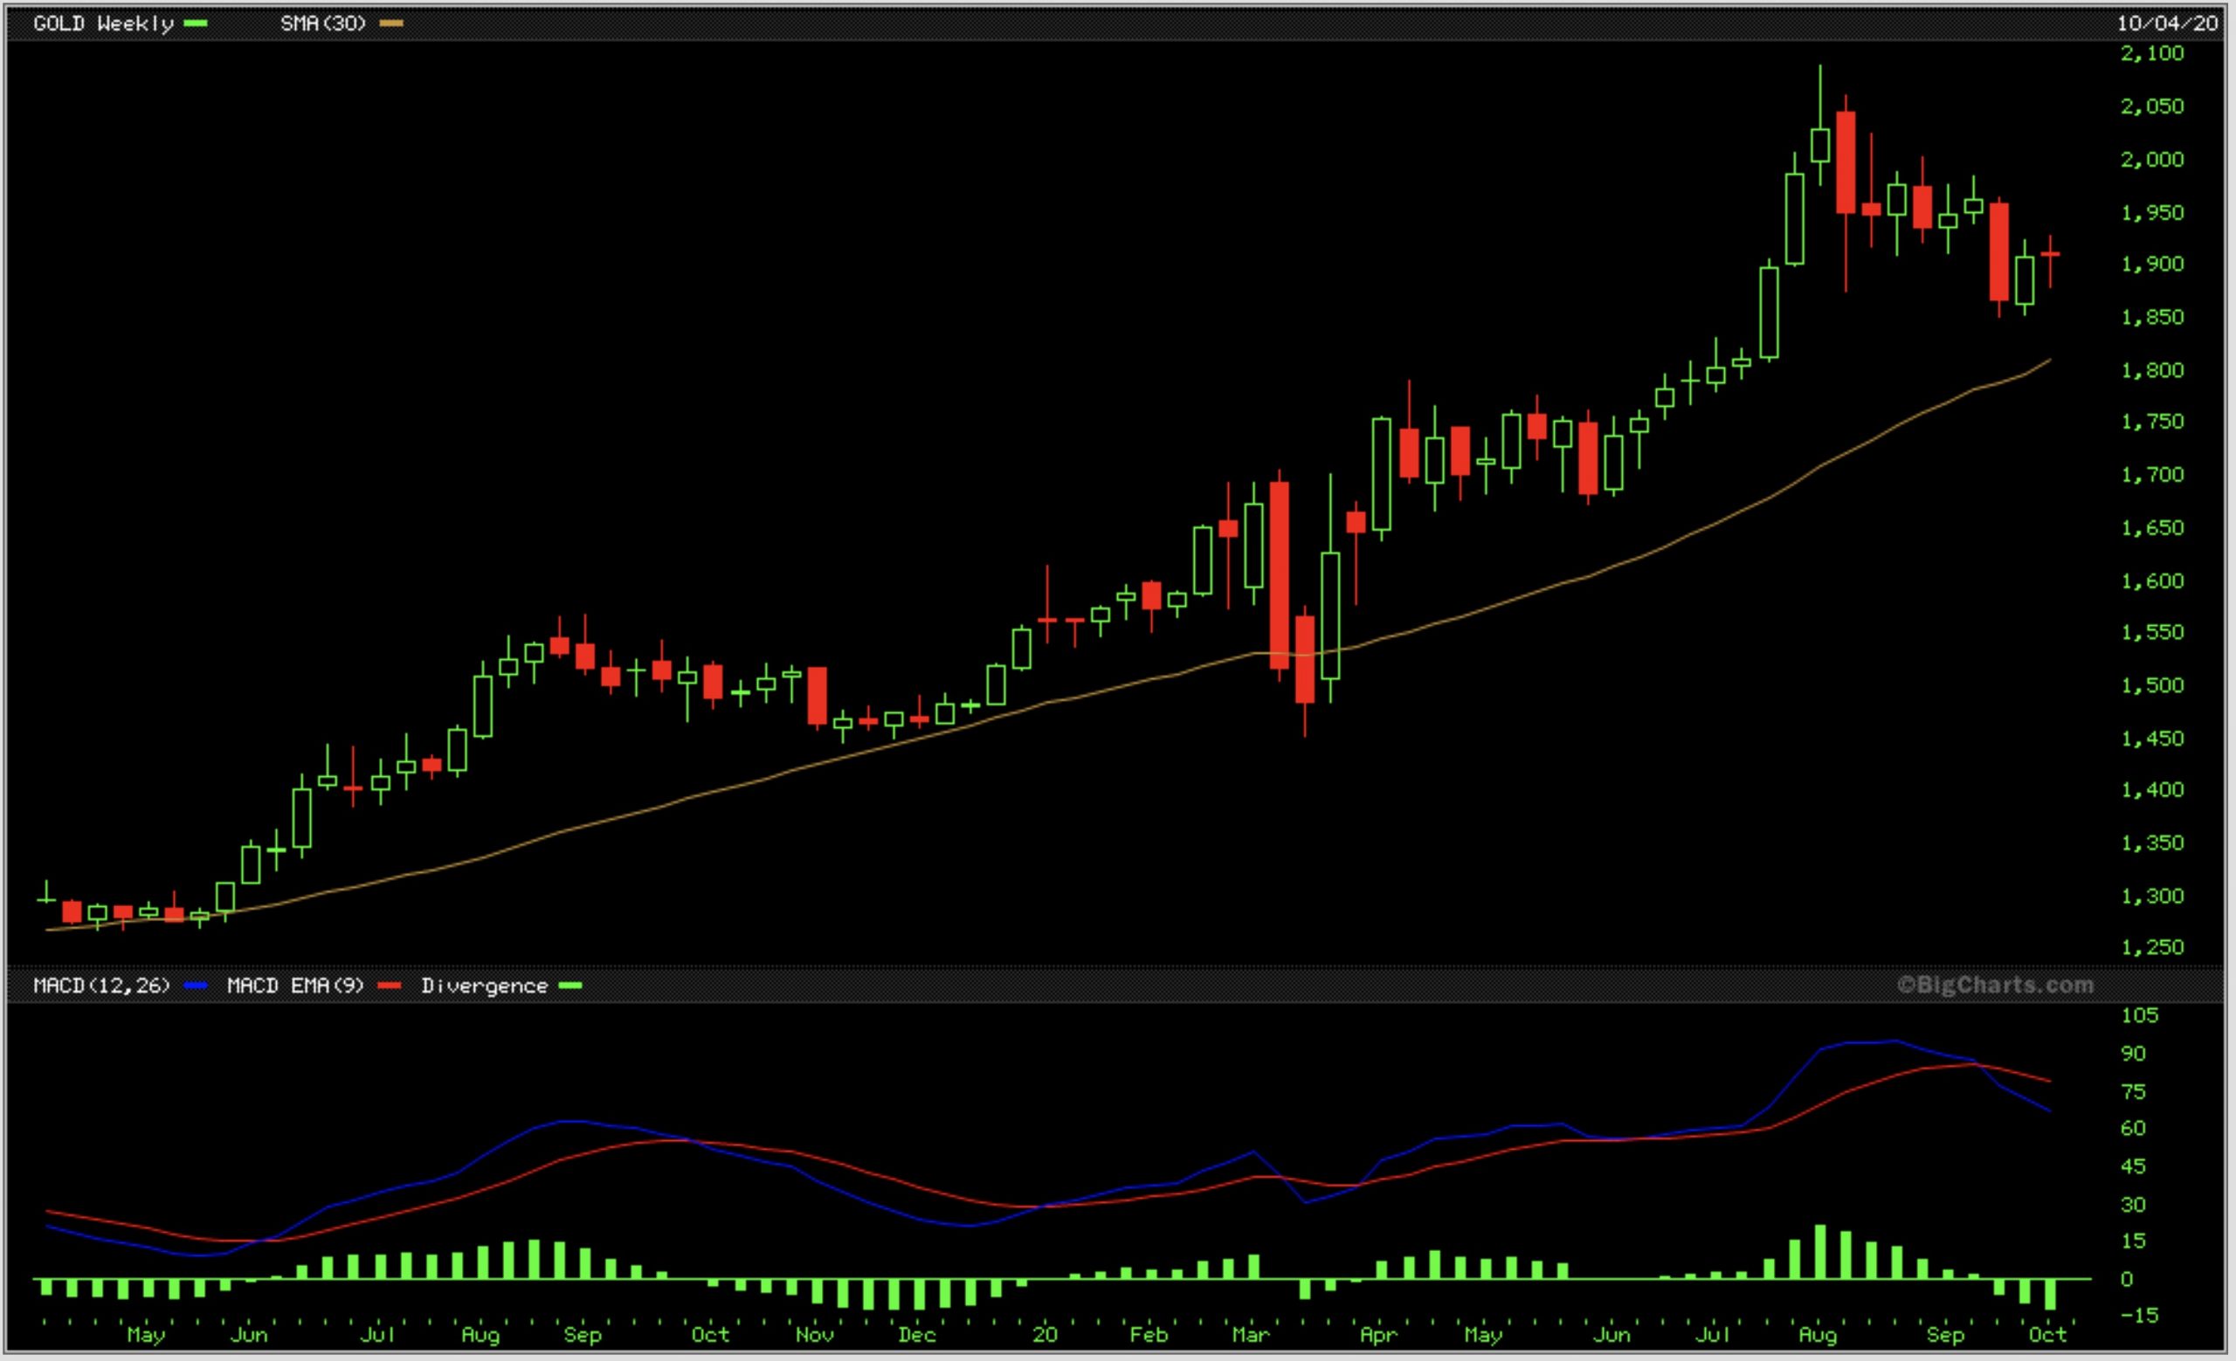
Task: Click the 1,250 price axis label
Action: point(2151,946)
